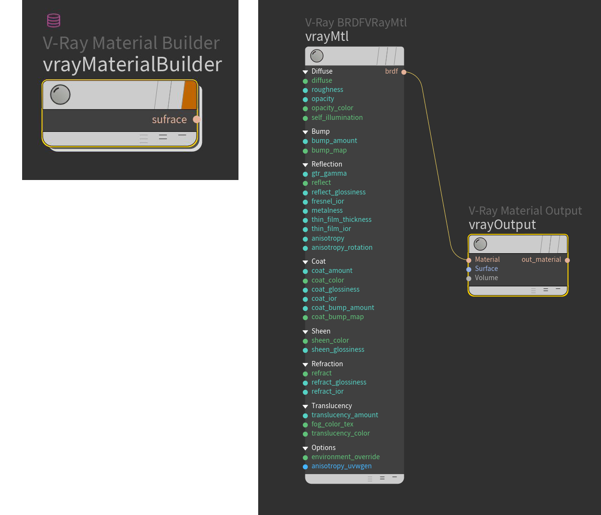Viewport: 601px width, 515px height.
Task: Click the anisotropy_uvwgen blue input connector
Action: click(305, 467)
